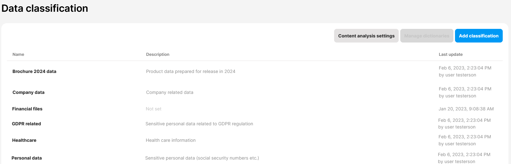Click the GDPR regulation description text
The height and width of the screenshot is (164, 511).
pos(199,124)
